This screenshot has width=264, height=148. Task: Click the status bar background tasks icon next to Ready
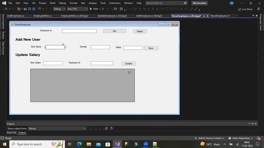[2, 138]
